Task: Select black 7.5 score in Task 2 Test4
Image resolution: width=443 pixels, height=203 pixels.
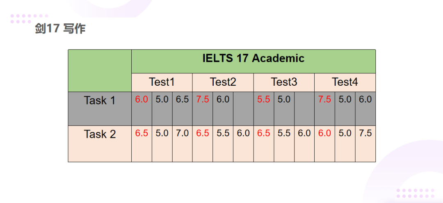Action: coord(365,133)
